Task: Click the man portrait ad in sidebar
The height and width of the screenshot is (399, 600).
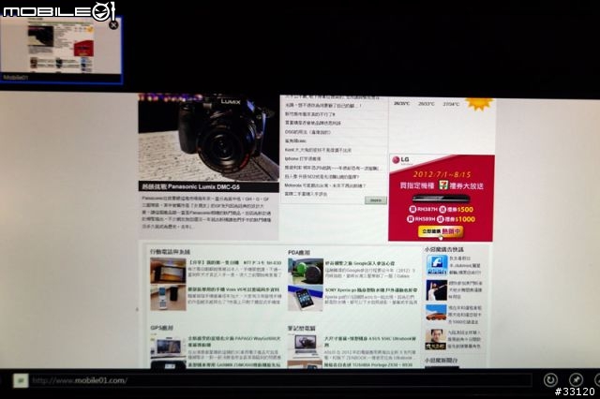Action: click(436, 339)
